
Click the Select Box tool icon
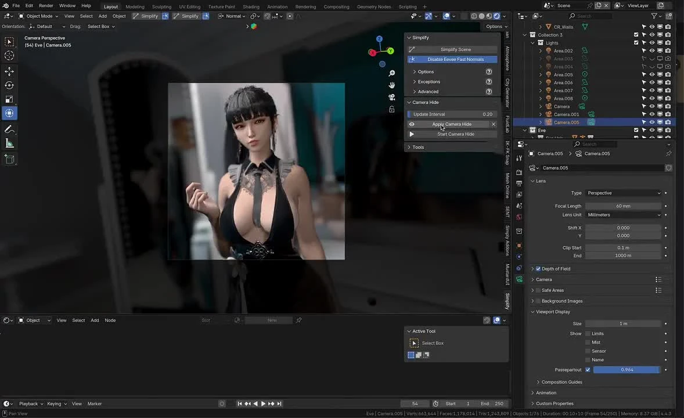click(9, 41)
